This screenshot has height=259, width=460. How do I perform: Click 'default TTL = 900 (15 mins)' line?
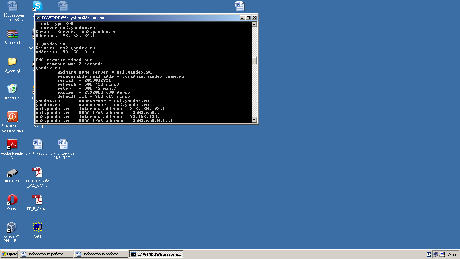click(94, 96)
